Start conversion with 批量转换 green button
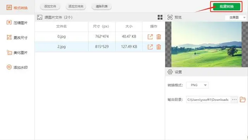248x140 pixels. click(x=226, y=7)
